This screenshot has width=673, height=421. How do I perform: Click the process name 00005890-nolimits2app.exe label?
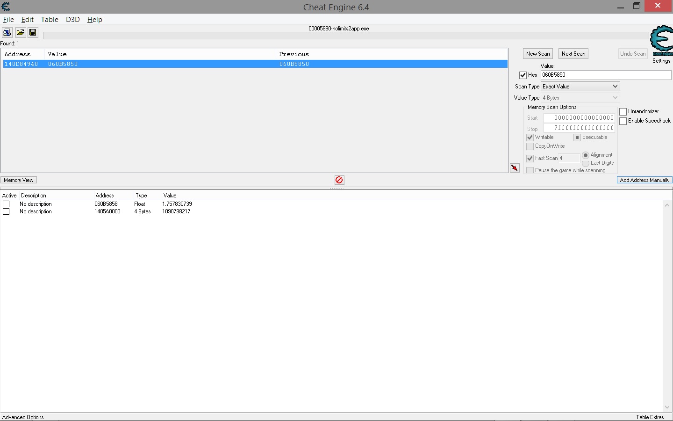pos(339,29)
